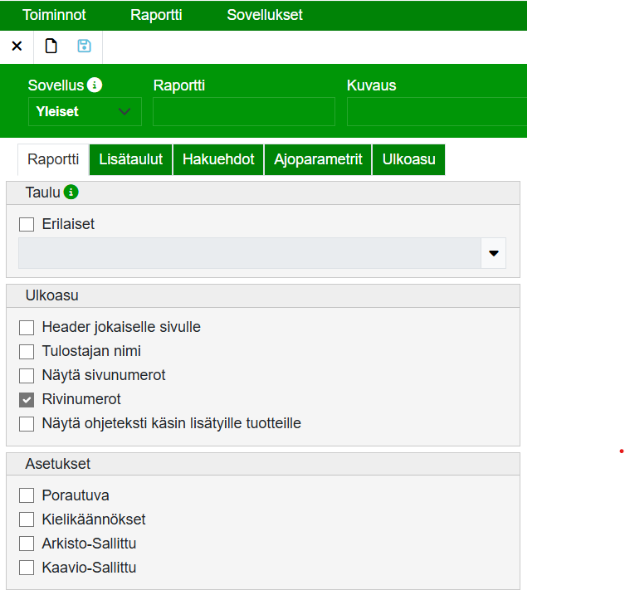Click the Raportti name input field
625x595 pixels.
point(244,111)
